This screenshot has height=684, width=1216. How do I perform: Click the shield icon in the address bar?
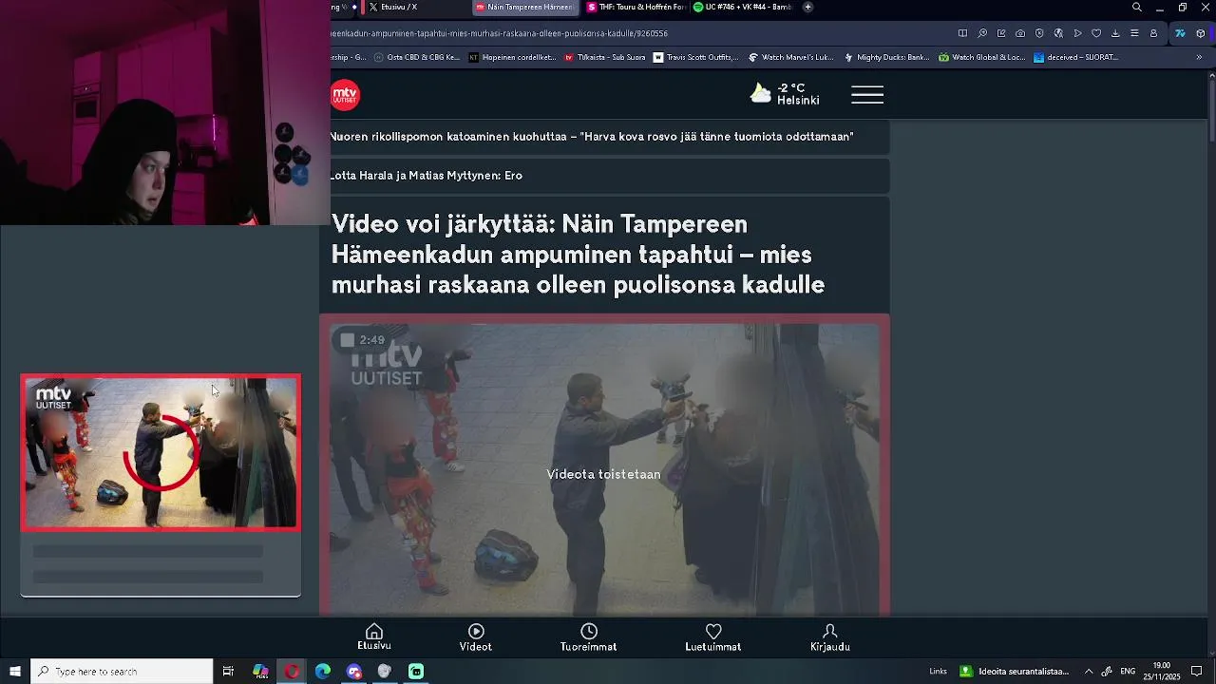(x=1039, y=33)
